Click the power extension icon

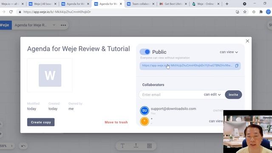coord(254,12)
